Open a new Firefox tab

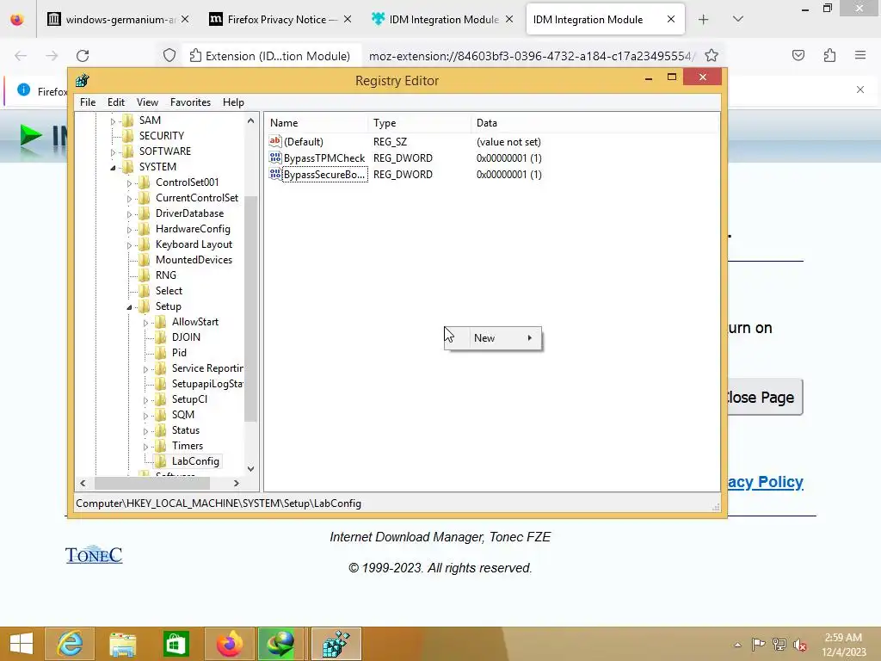[x=704, y=20]
